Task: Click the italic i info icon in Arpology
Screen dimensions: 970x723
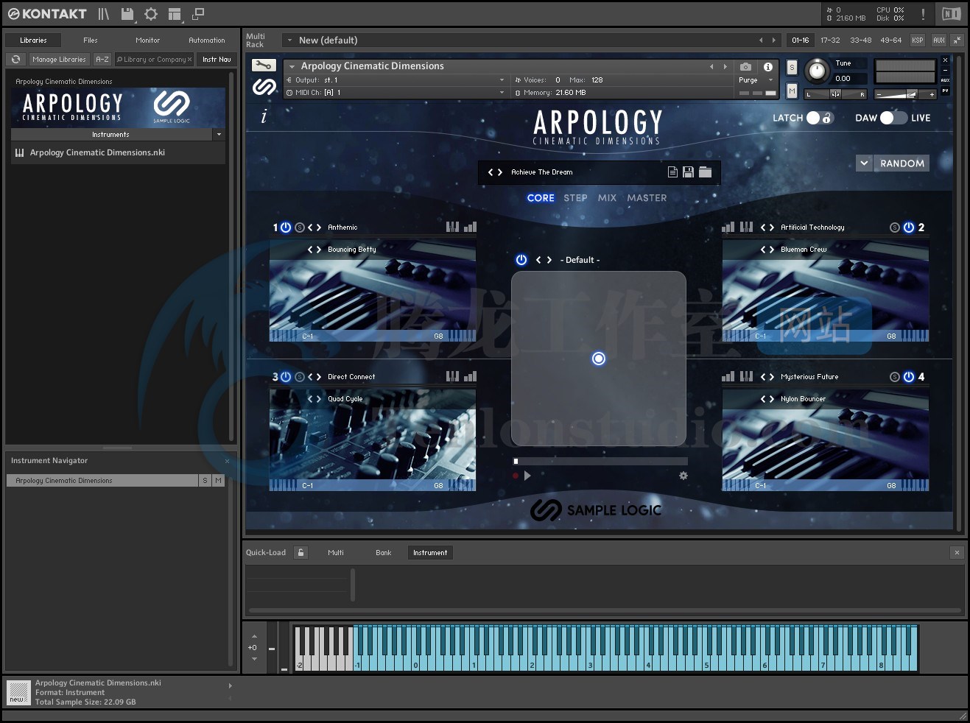Action: pos(264,116)
